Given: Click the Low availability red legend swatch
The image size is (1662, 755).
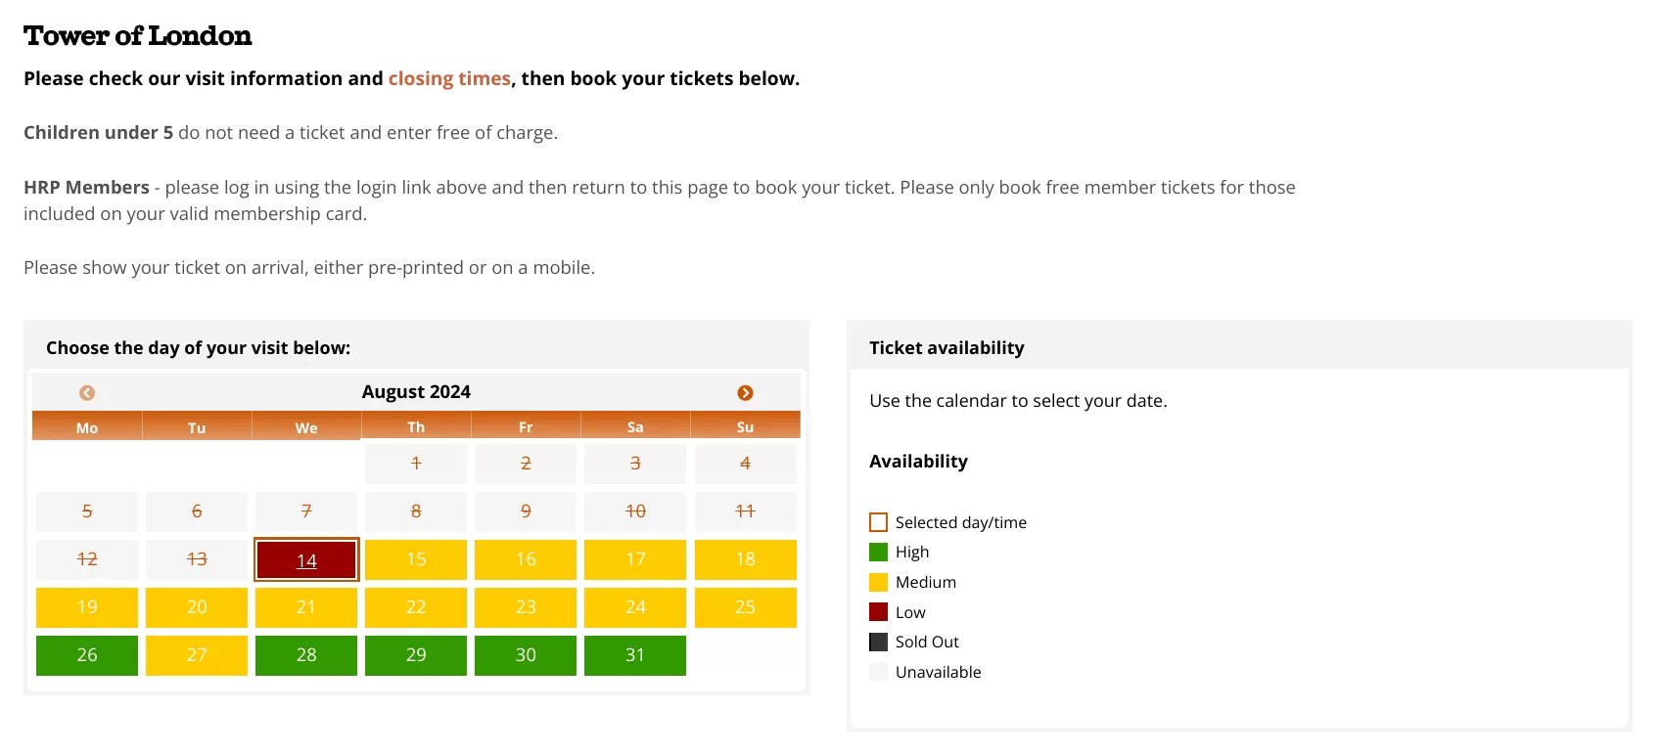Looking at the screenshot, I should pyautogui.click(x=878, y=612).
